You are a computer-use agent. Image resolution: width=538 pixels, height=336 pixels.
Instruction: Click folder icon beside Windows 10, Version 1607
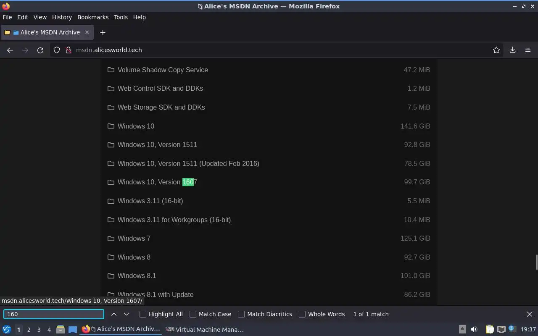[111, 182]
